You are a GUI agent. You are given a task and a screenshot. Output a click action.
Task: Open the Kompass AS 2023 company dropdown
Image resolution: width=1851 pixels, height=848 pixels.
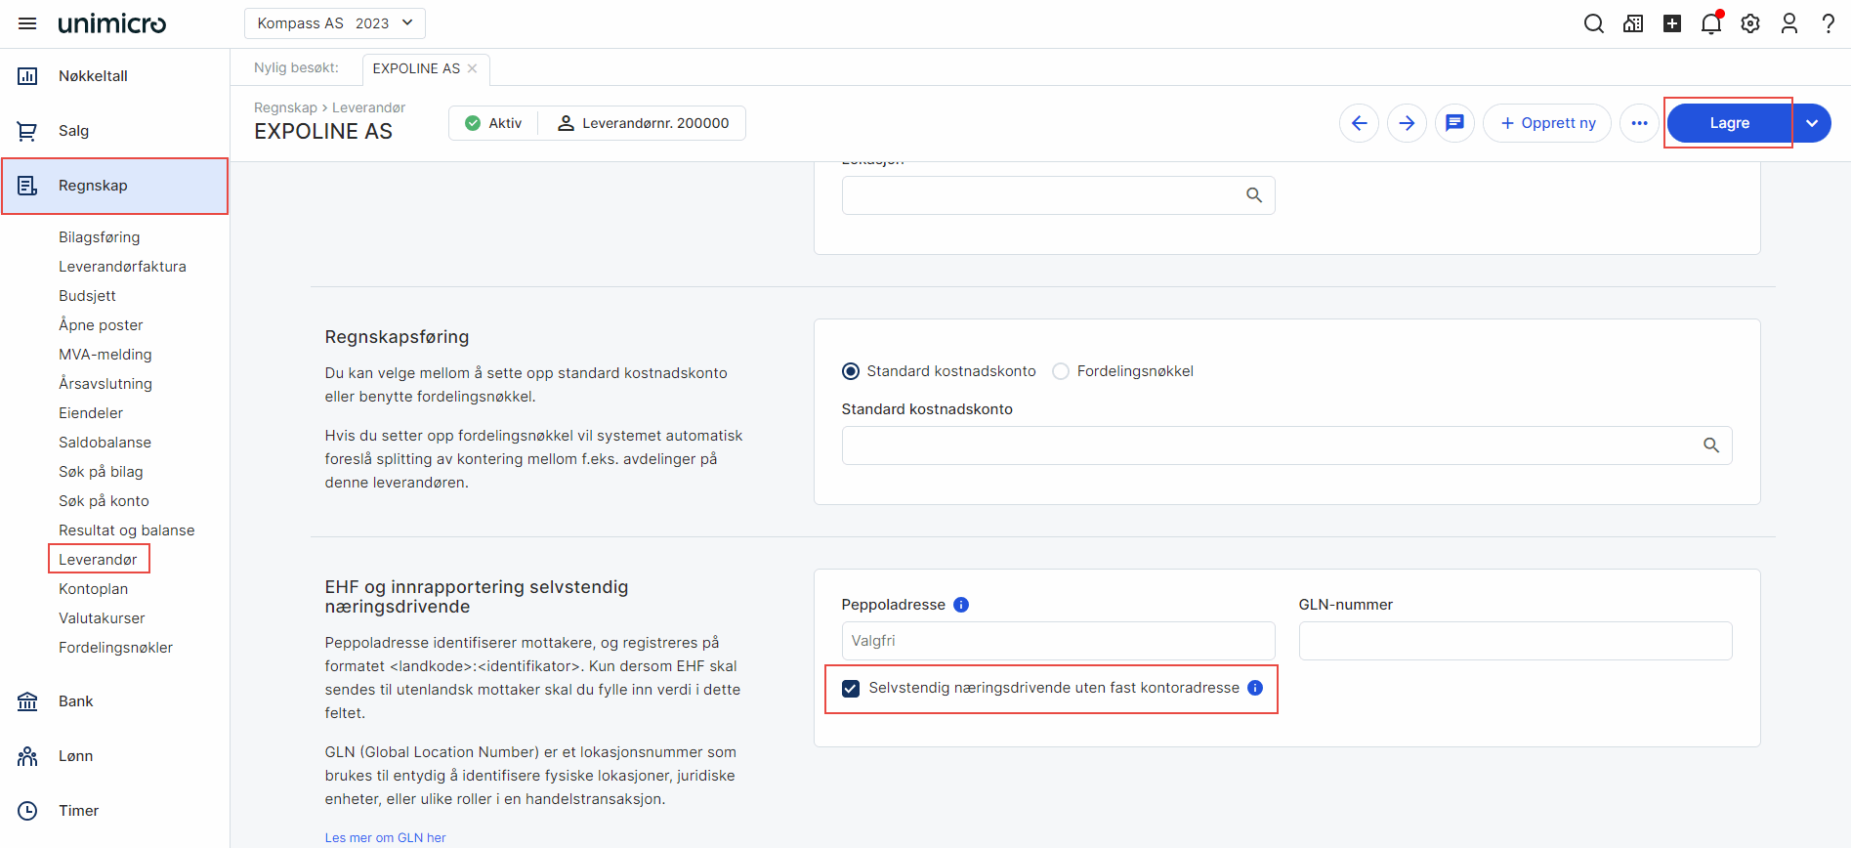[x=335, y=23]
